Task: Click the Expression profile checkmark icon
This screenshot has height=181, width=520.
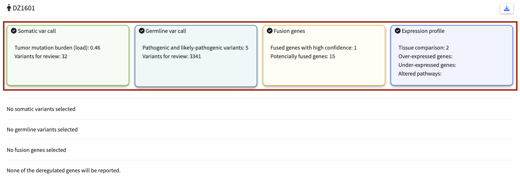Action: click(398, 31)
